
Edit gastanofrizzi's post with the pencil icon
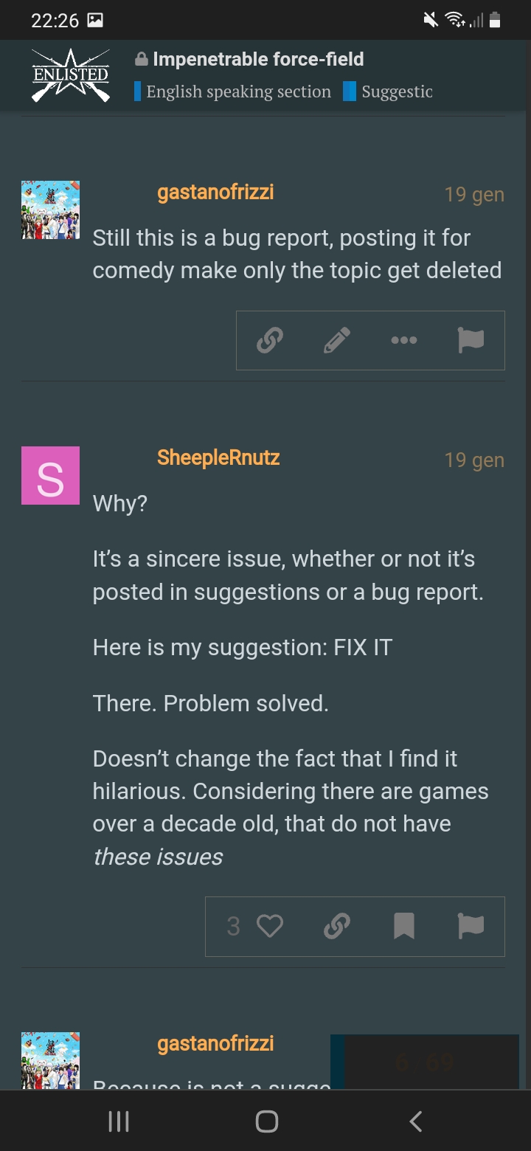pyautogui.click(x=337, y=340)
